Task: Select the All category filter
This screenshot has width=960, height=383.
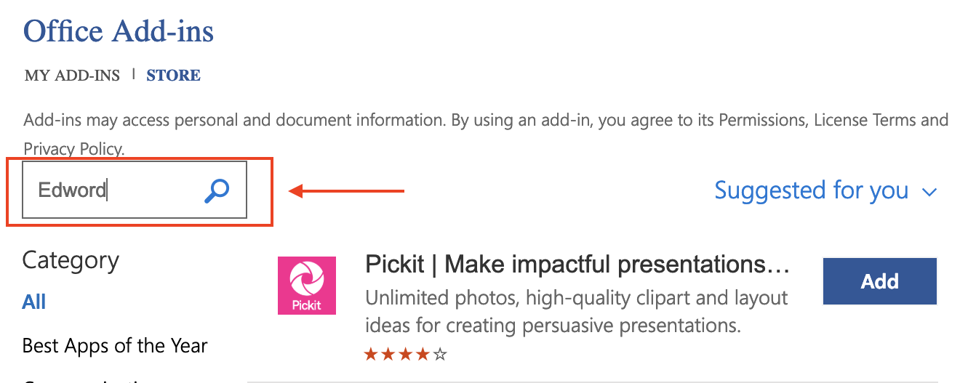Action: [34, 302]
